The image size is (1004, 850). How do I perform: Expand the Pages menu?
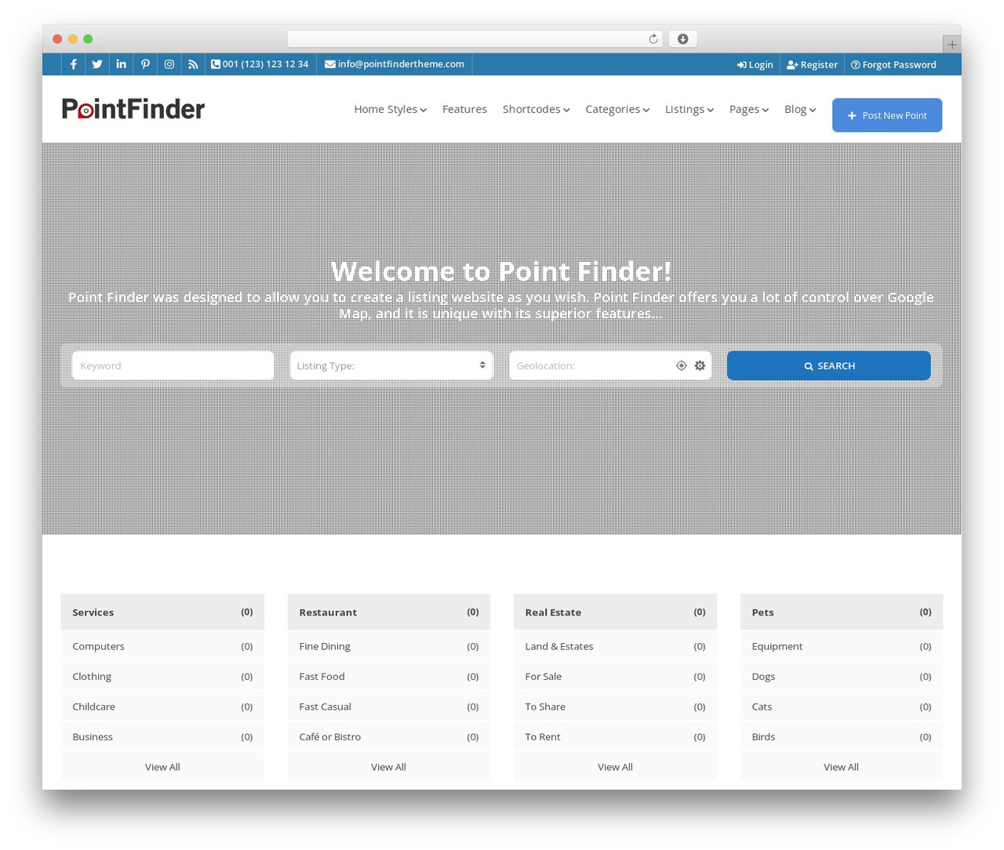point(749,109)
